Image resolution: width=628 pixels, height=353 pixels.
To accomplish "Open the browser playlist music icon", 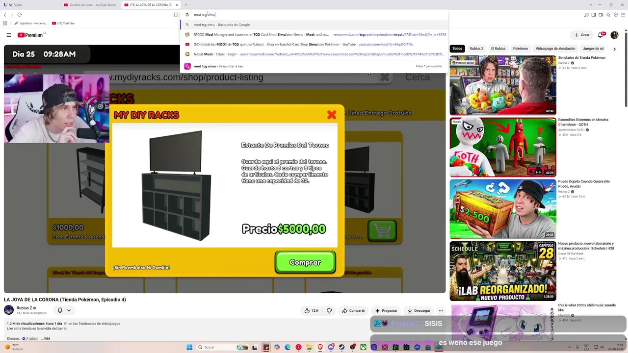I will pyautogui.click(x=586, y=15).
